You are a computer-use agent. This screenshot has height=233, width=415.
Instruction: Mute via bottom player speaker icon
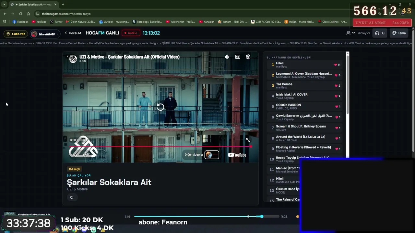(249, 216)
